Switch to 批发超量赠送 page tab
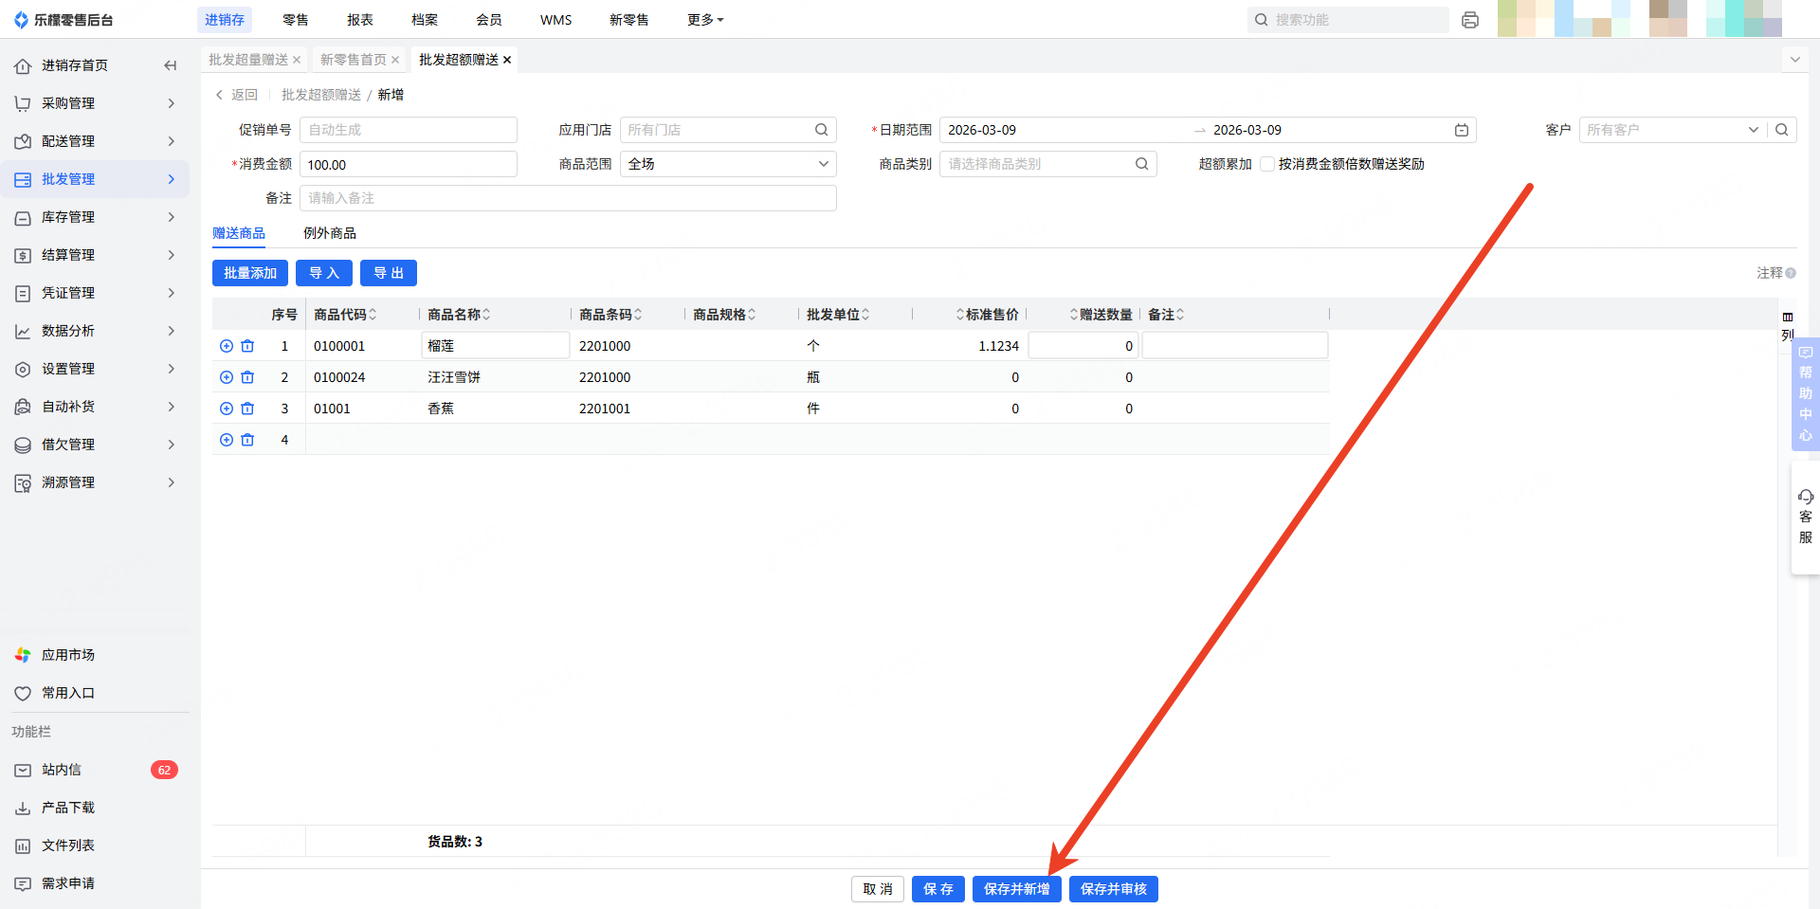The width and height of the screenshot is (1820, 909). tap(248, 60)
